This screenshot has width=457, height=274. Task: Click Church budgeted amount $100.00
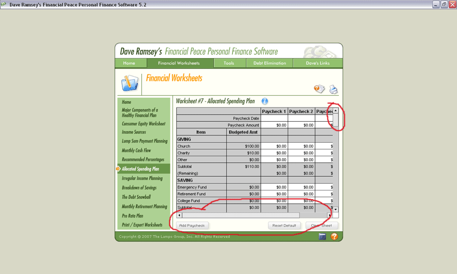coord(243,146)
